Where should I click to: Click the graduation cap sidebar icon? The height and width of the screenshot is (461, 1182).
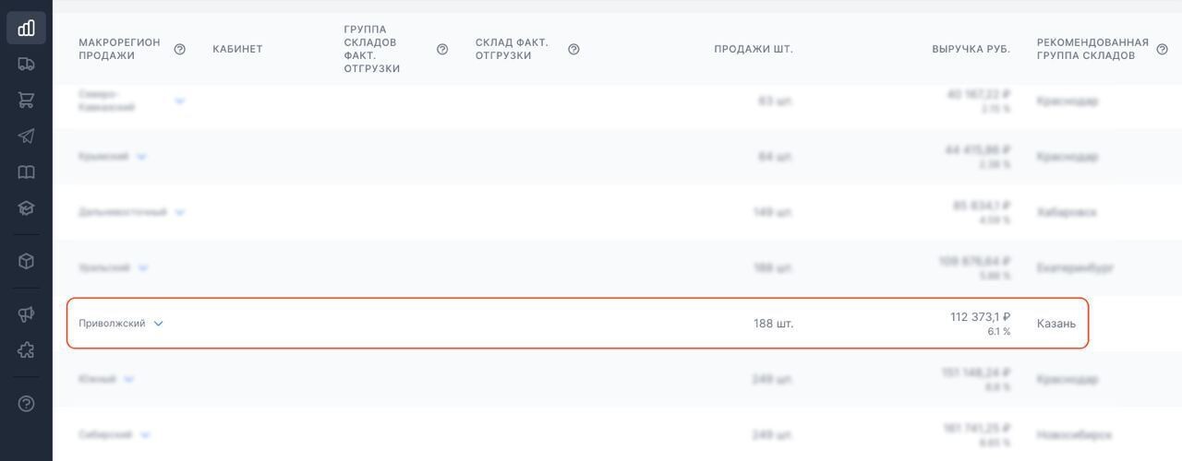26,208
